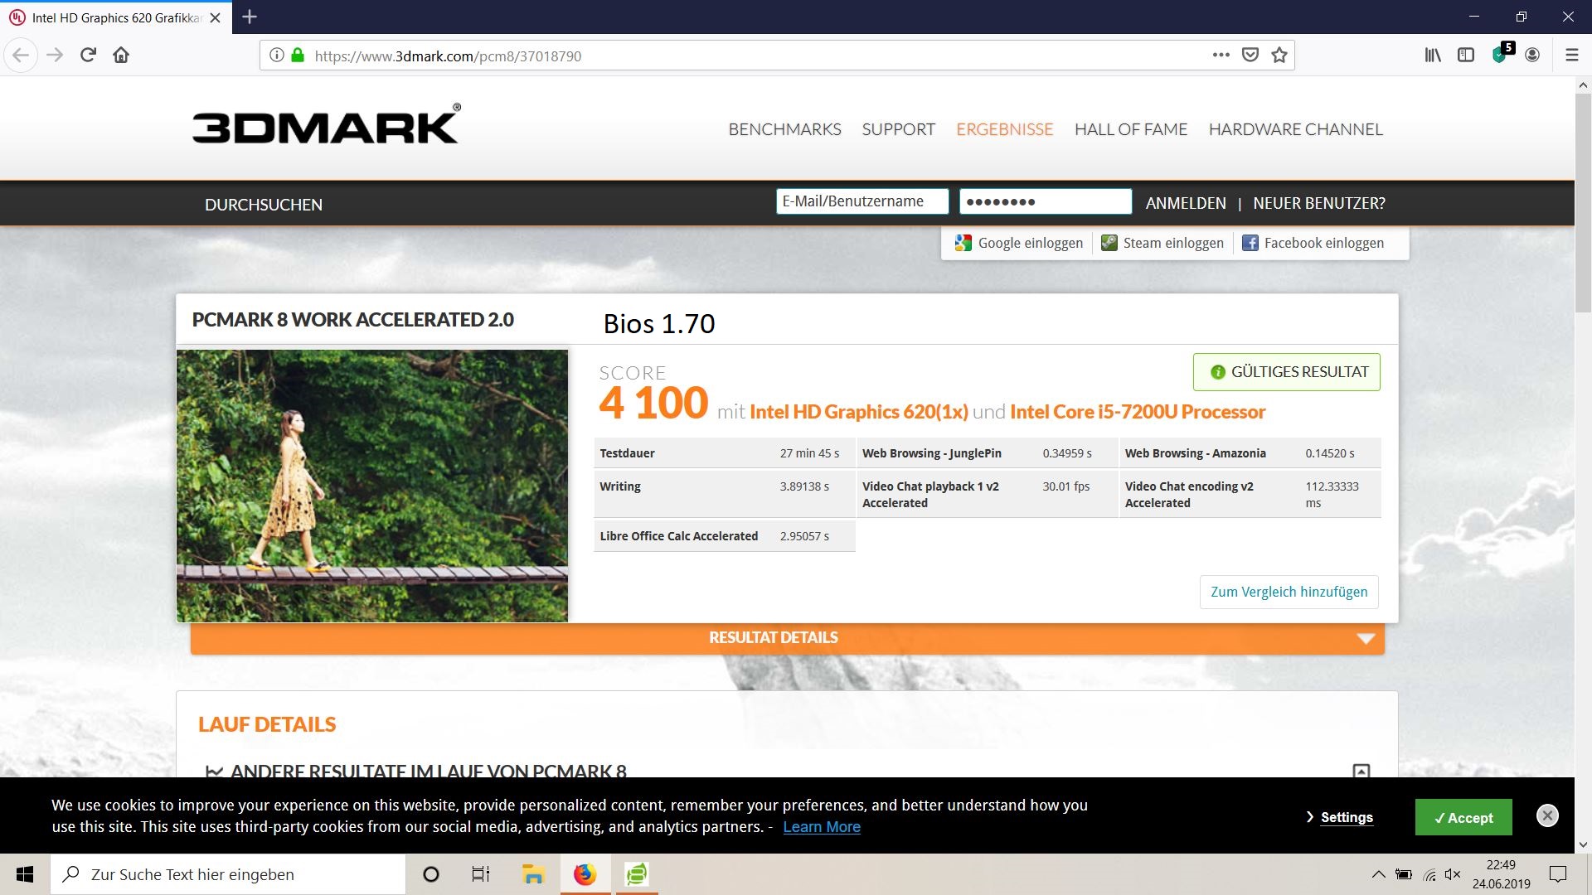Viewport: 1592px width, 895px height.
Task: Go to the HALL OF FAME tab
Action: (1130, 129)
